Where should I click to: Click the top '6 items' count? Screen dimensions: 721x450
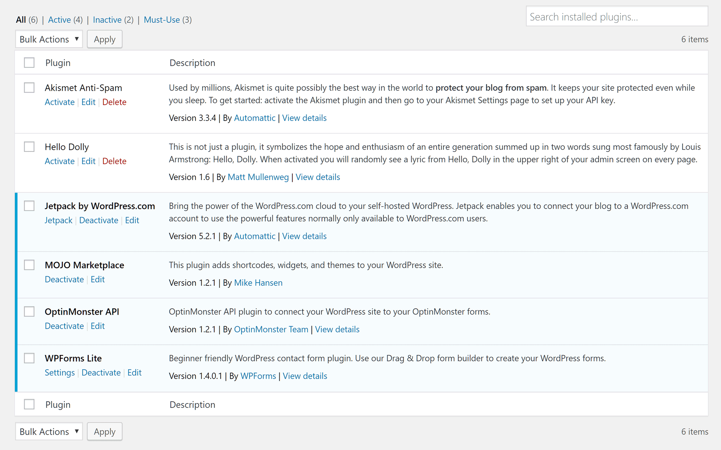tap(695, 39)
